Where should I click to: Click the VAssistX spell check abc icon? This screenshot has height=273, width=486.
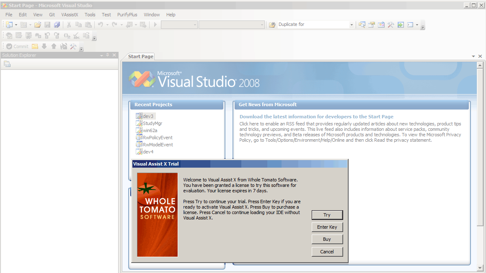click(x=76, y=36)
